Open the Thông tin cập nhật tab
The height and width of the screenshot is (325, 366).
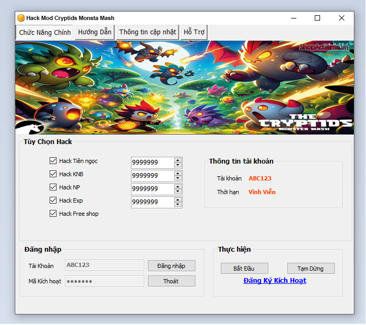[x=147, y=32]
